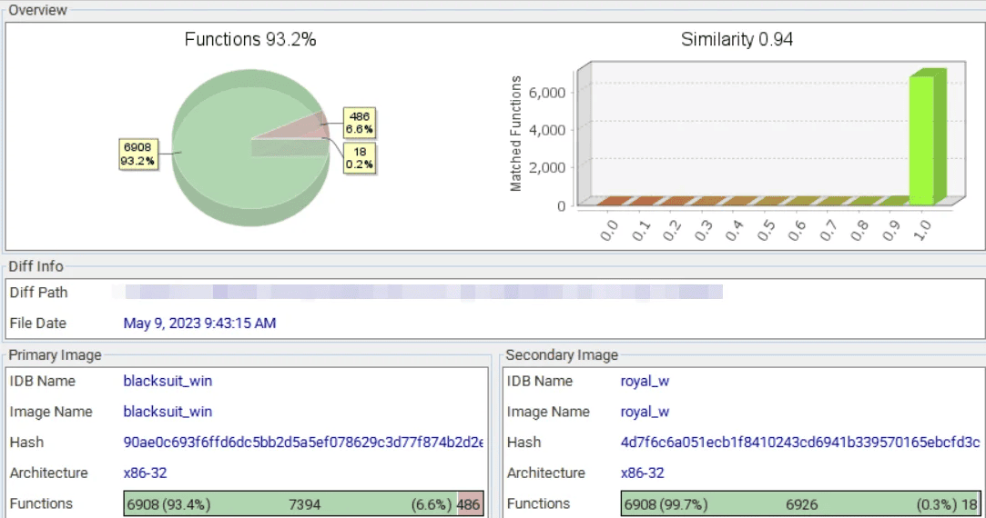Click the 4,000 axis tick label
This screenshot has height=518, width=986.
(547, 130)
